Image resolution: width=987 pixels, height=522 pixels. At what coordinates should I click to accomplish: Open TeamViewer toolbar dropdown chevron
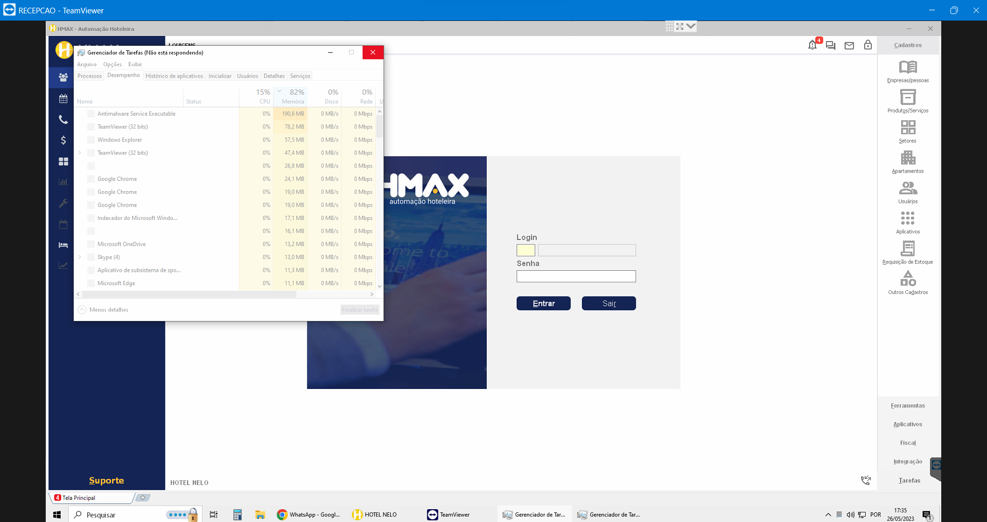click(691, 26)
